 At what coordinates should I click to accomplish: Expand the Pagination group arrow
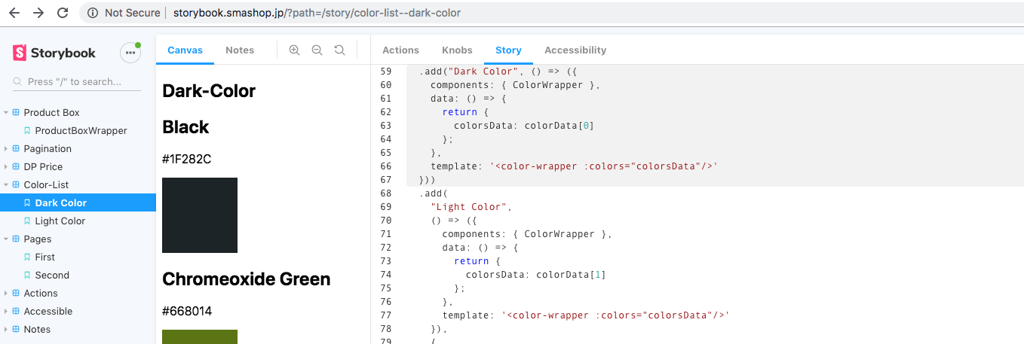pos(6,148)
